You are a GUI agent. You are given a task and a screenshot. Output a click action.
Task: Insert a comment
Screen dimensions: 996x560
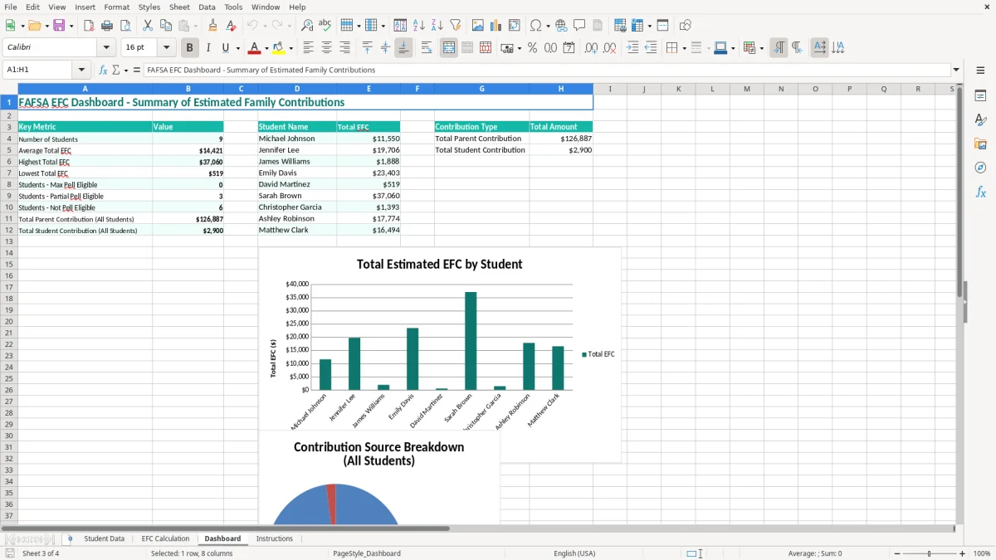coord(579,26)
